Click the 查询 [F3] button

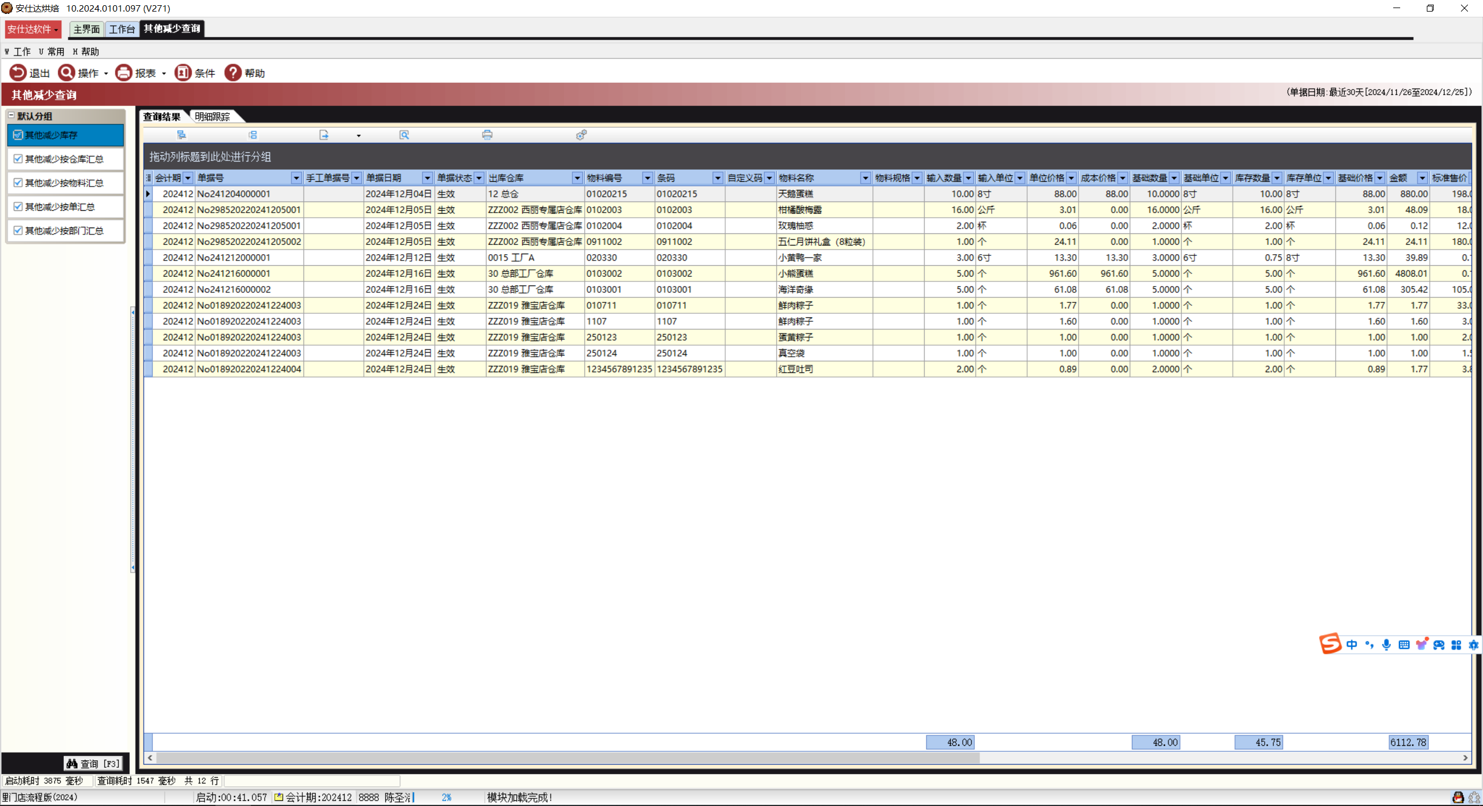click(93, 764)
